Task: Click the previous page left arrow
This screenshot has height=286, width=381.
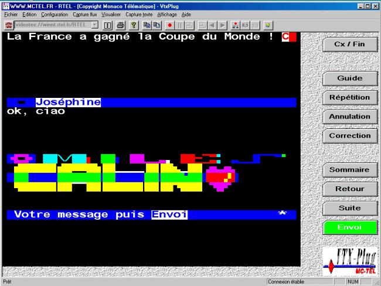Action: (x=212, y=25)
